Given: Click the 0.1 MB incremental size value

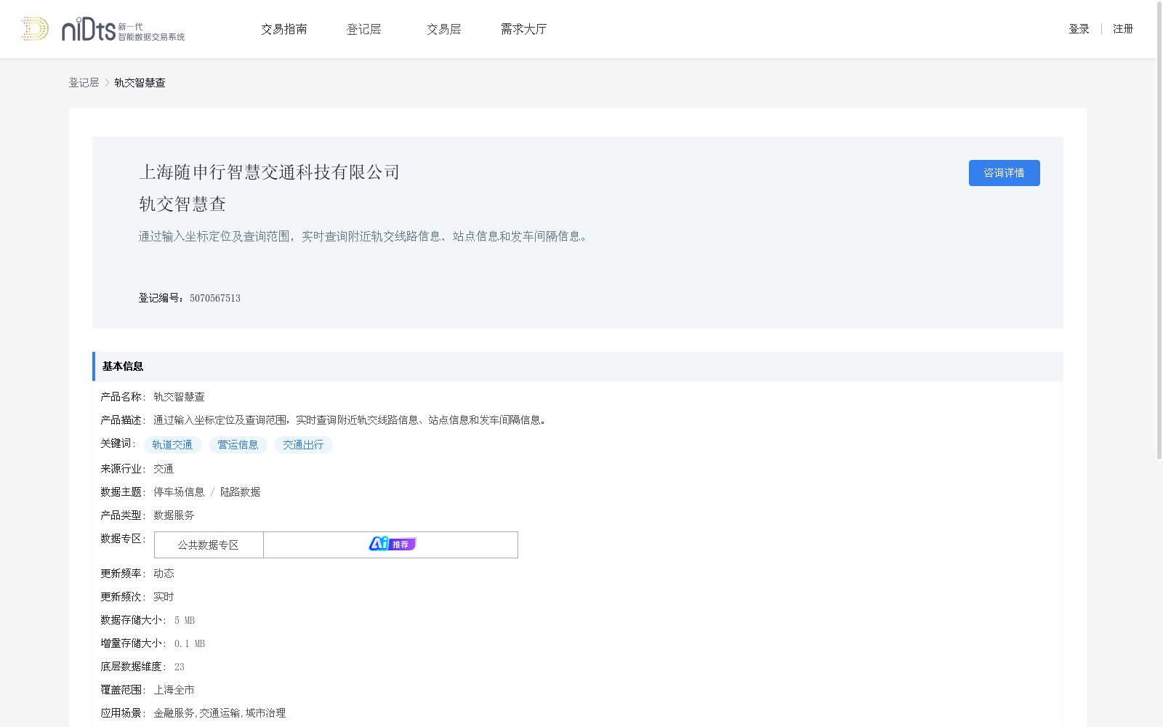Looking at the screenshot, I should point(190,643).
